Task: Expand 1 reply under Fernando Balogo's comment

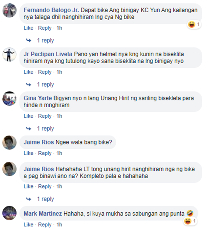Action: click(x=45, y=40)
